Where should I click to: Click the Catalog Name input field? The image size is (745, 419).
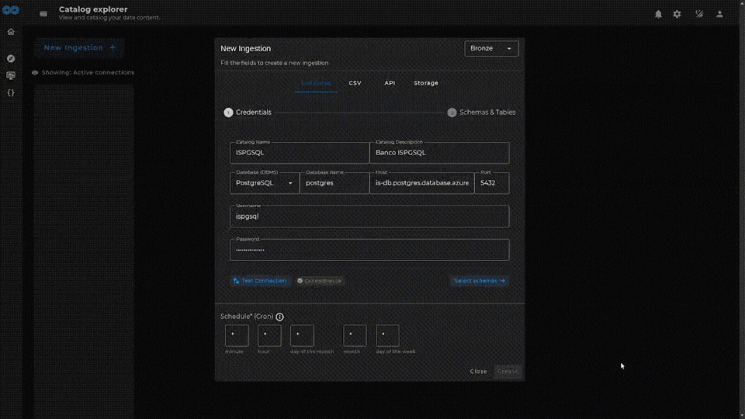tap(300, 153)
